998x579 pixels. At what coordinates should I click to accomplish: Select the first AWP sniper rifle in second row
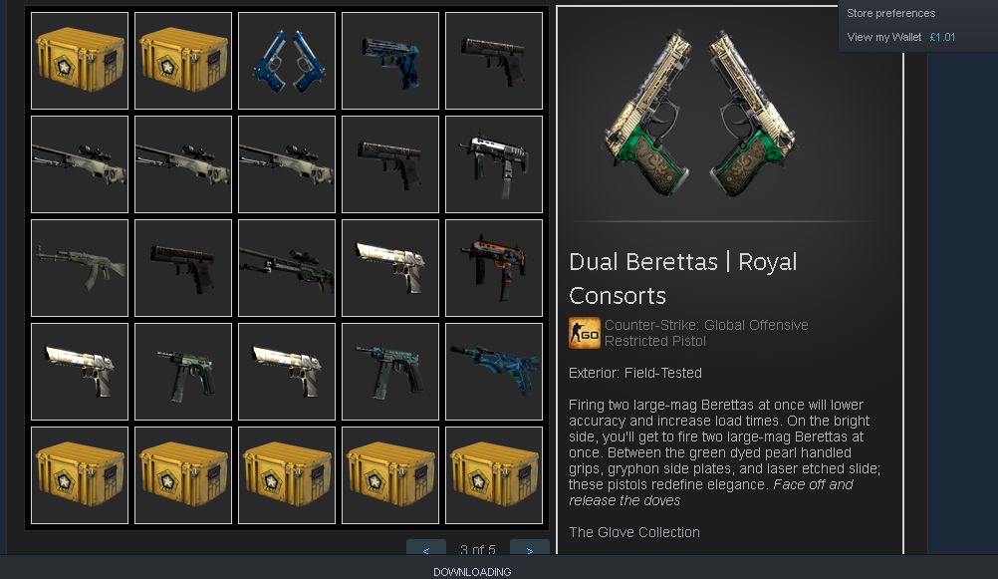coord(80,164)
